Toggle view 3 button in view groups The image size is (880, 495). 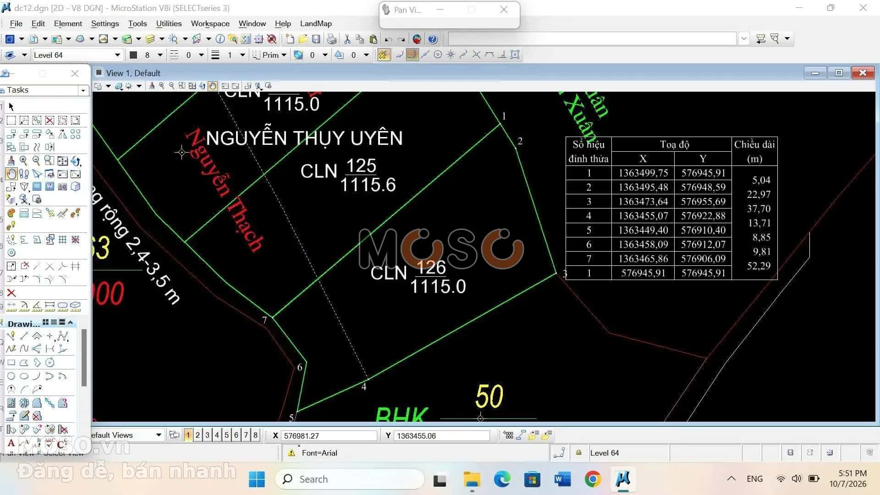(x=207, y=435)
